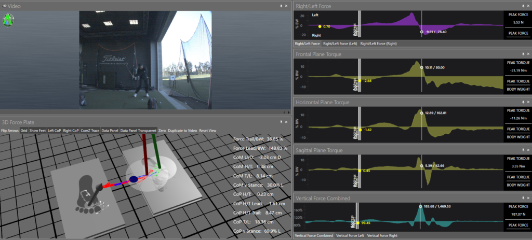Switch to Right/Left Force (Left) tab

340,44
